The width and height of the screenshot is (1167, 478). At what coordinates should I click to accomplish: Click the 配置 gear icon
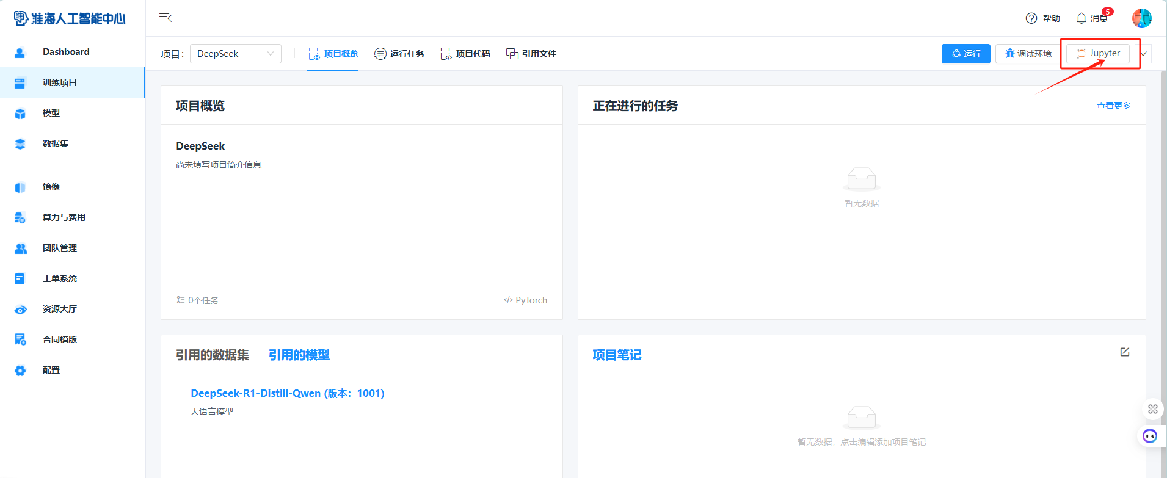click(20, 371)
